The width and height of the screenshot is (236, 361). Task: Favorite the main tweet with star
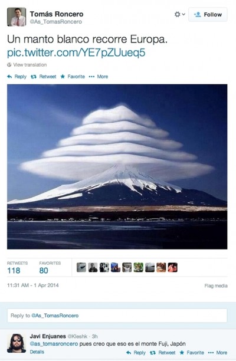(73, 77)
